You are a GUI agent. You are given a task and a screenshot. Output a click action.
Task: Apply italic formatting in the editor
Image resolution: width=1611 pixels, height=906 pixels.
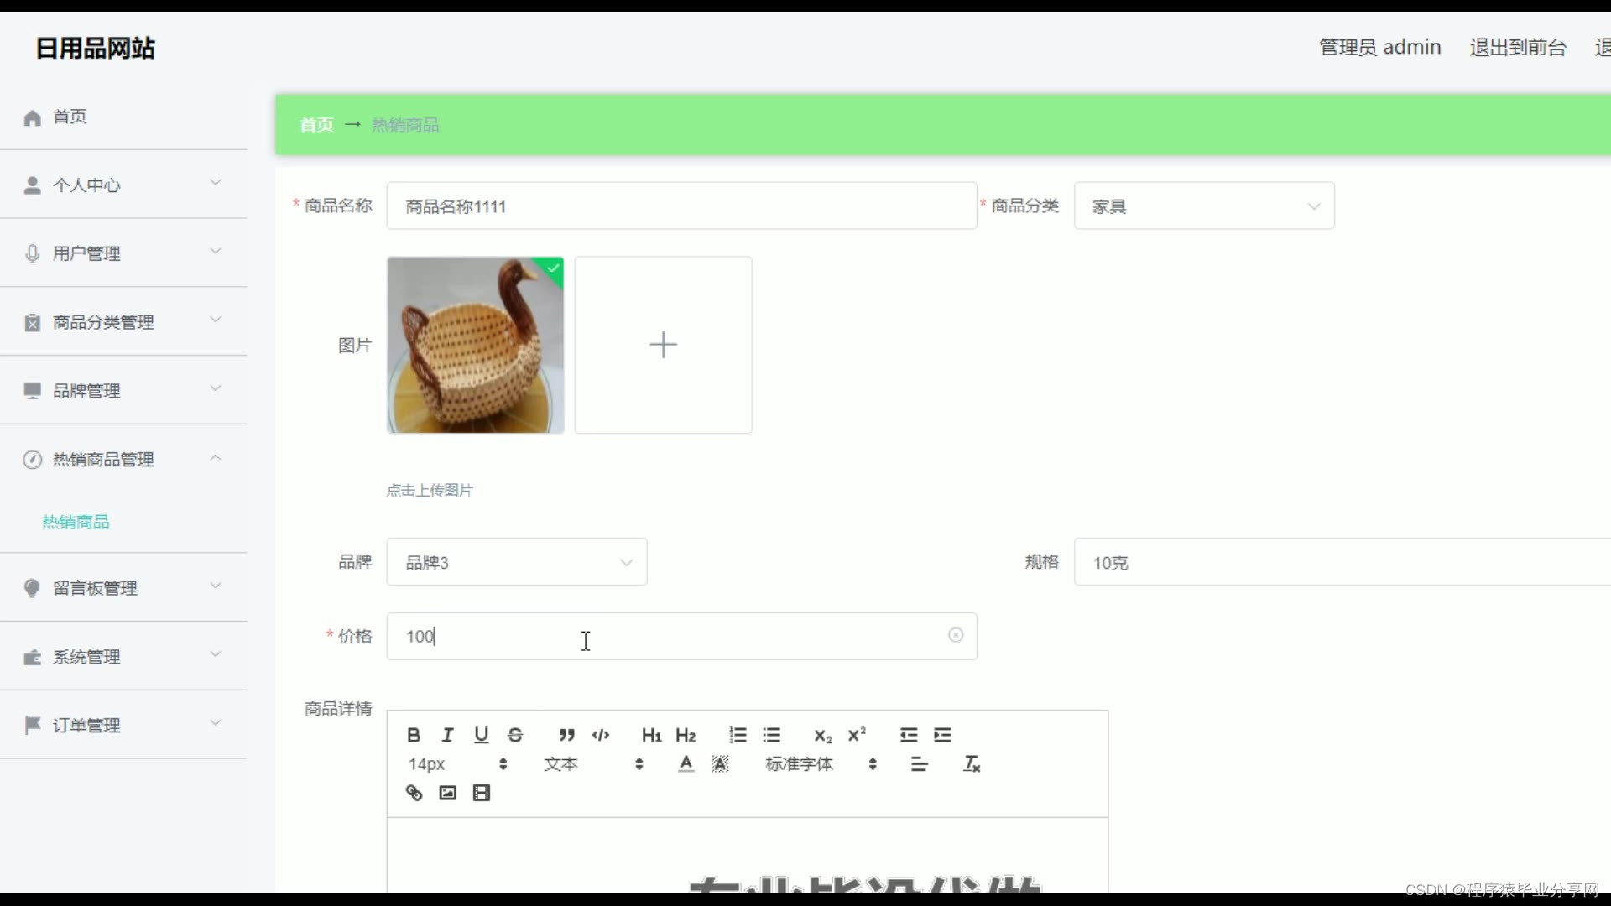coord(447,735)
